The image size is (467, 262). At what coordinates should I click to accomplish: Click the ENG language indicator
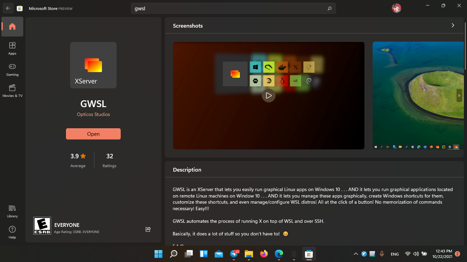coord(395,254)
